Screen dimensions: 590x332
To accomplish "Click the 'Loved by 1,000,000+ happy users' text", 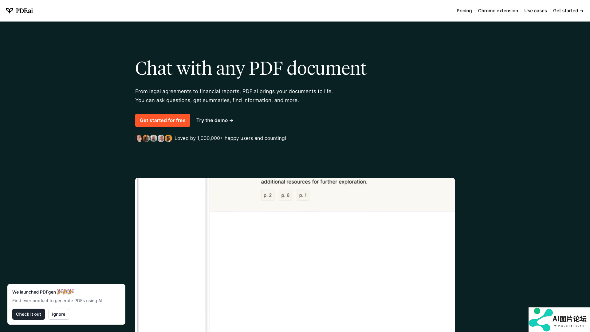I will pos(230,138).
